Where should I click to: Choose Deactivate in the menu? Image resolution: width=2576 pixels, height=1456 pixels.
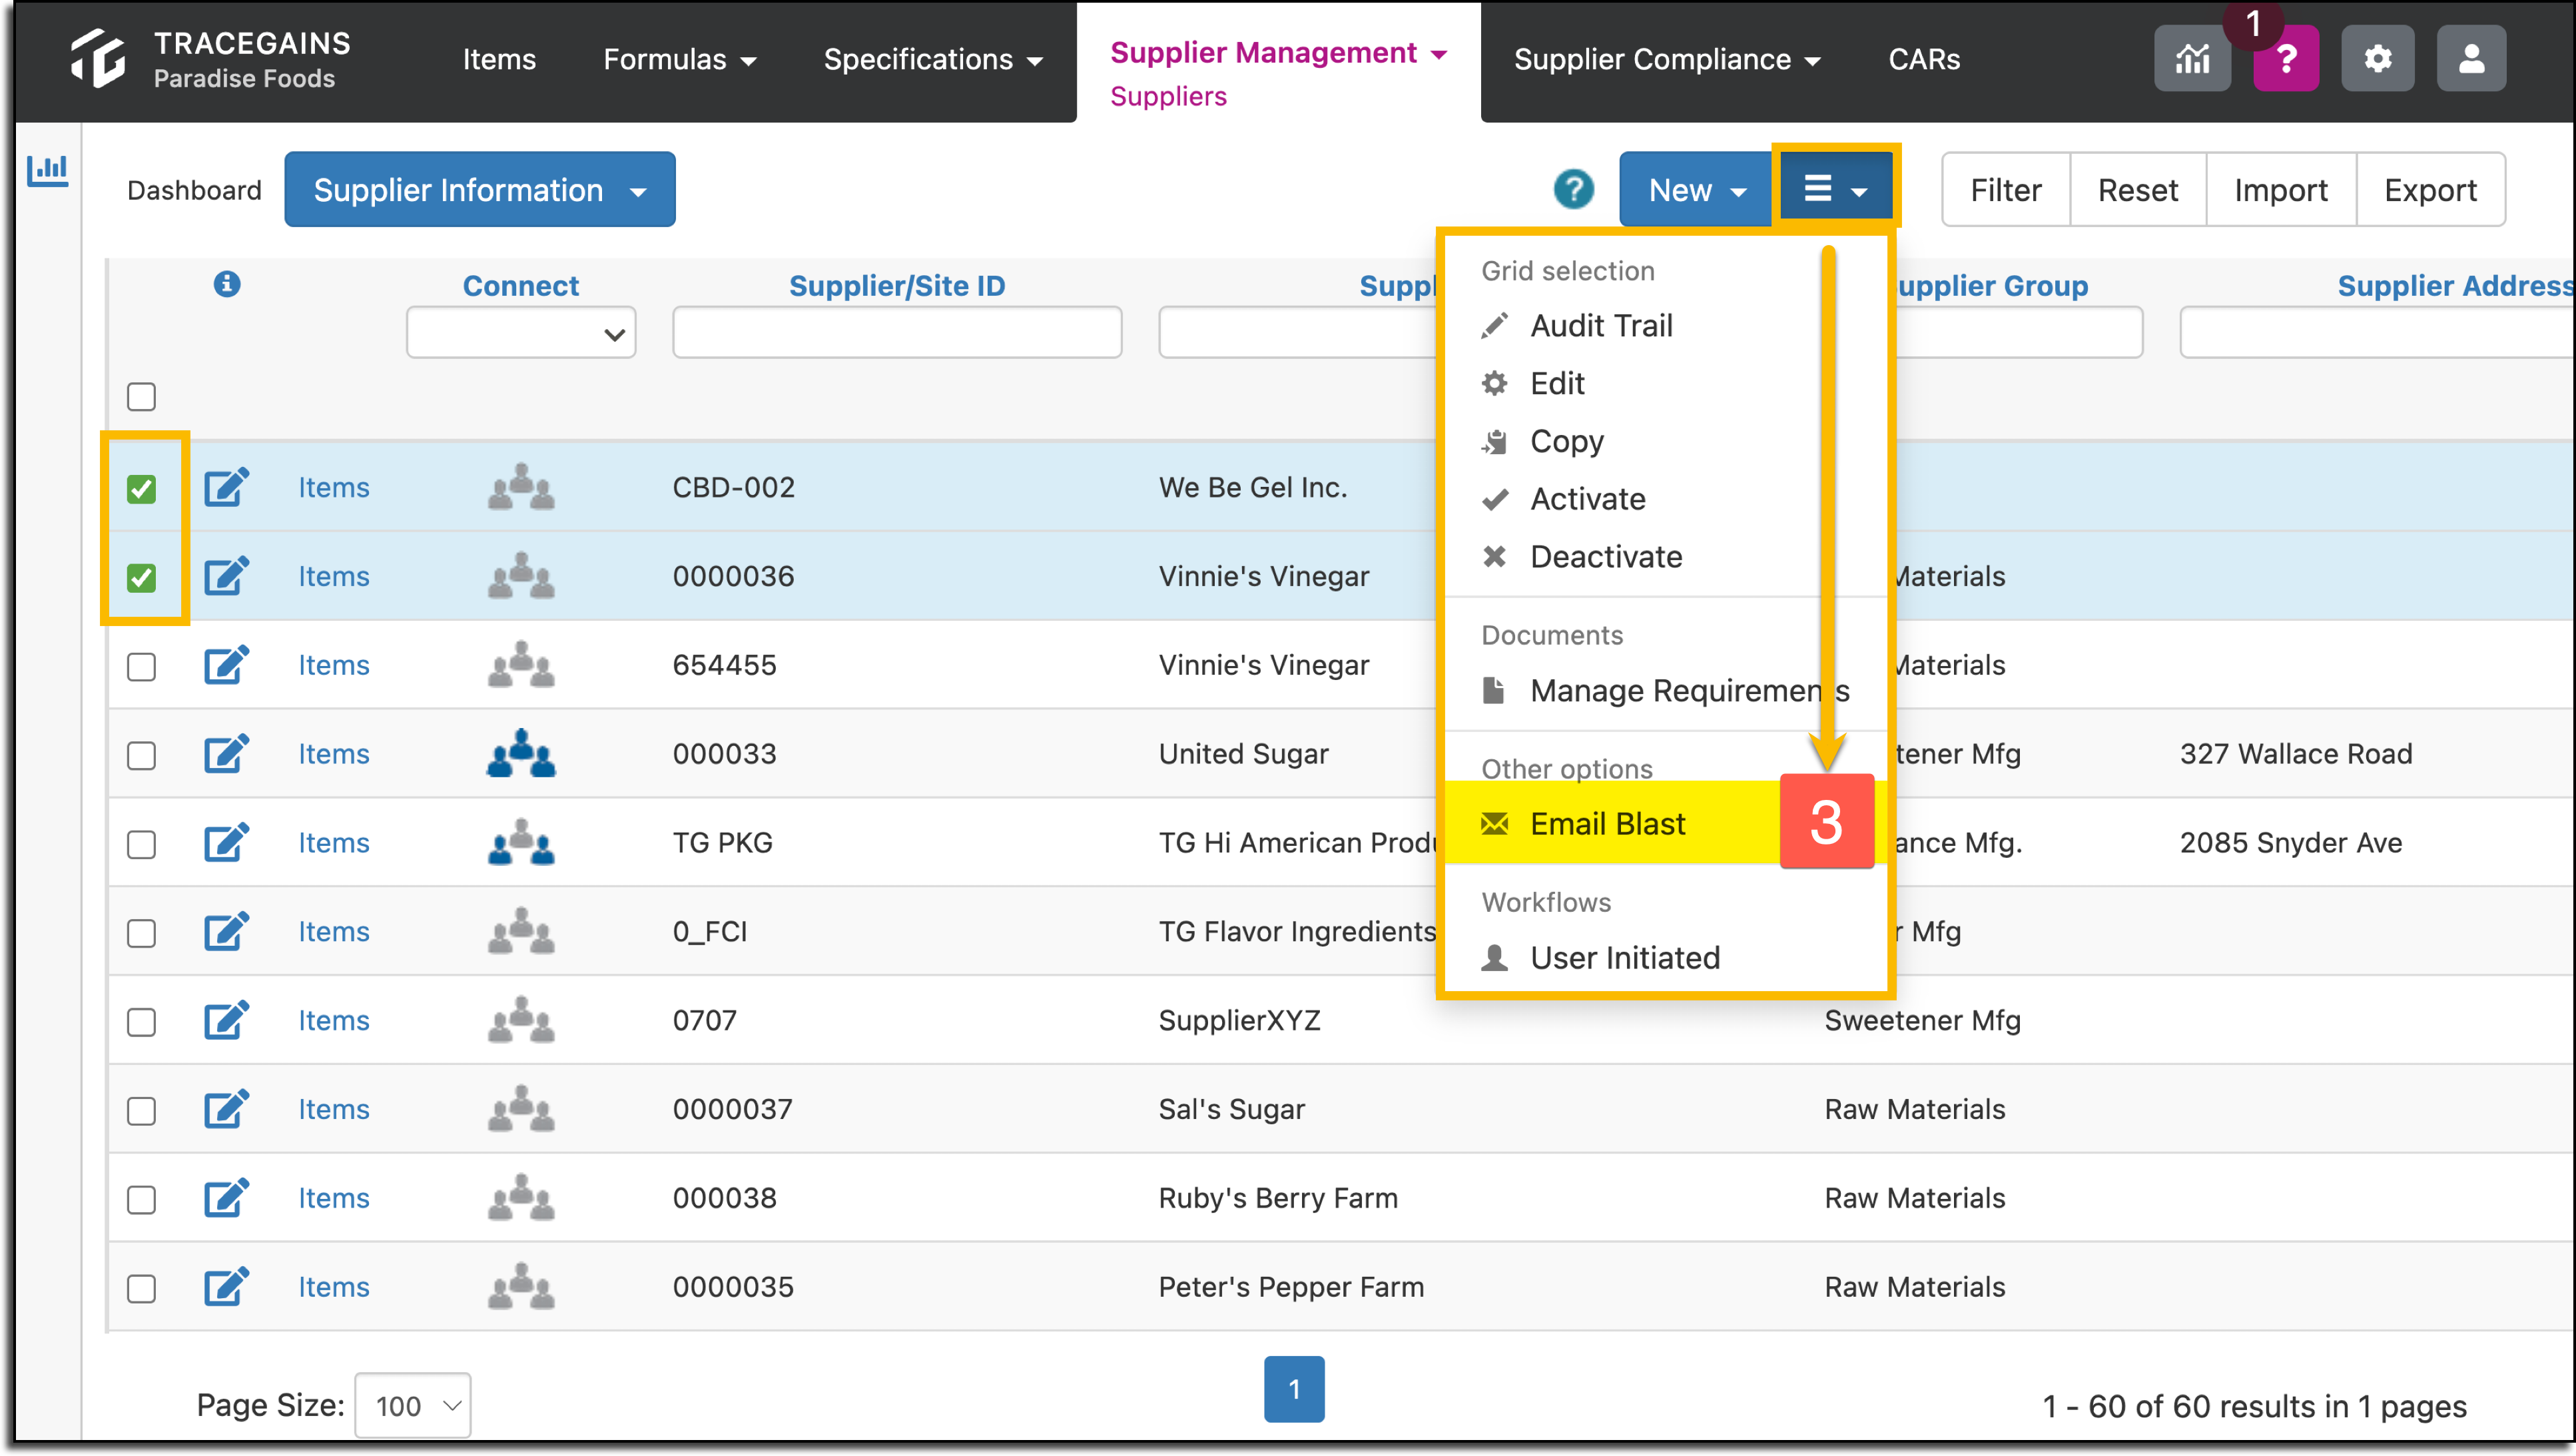click(x=1606, y=556)
